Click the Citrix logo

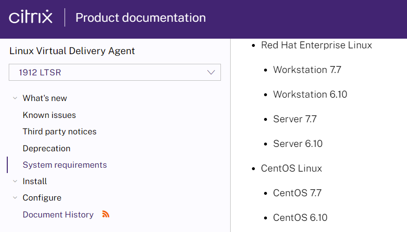[x=31, y=17]
